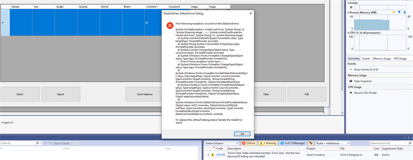Toggle the 0 Errors filter
The width and height of the screenshot is (413, 160).
[249, 143]
